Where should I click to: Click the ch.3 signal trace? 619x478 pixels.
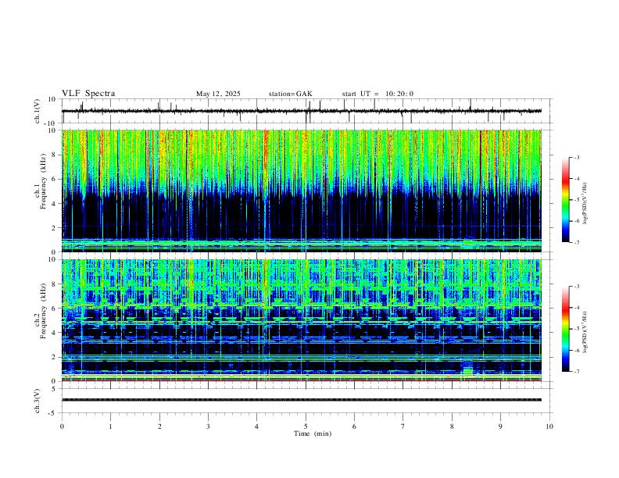[302, 400]
